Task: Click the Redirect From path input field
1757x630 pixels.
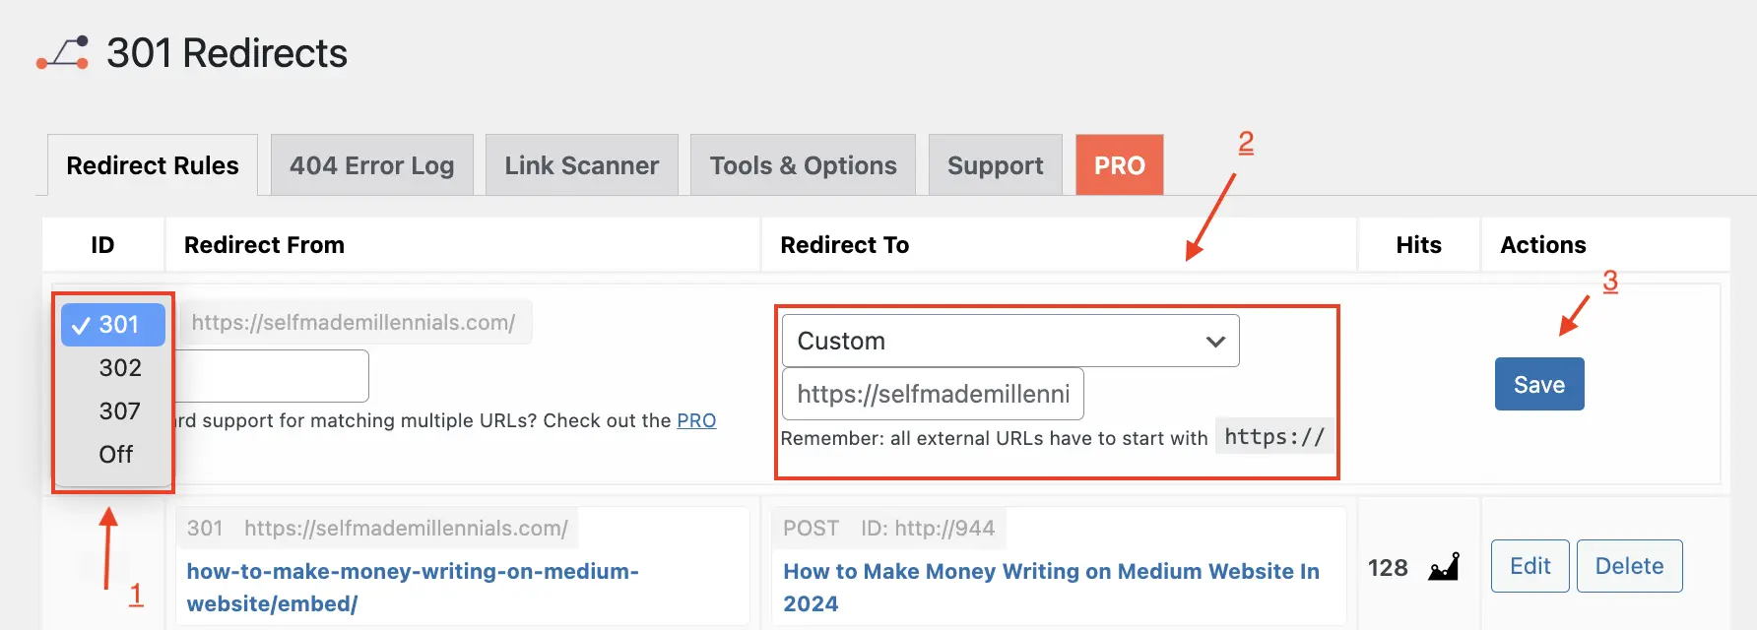Action: (271, 376)
